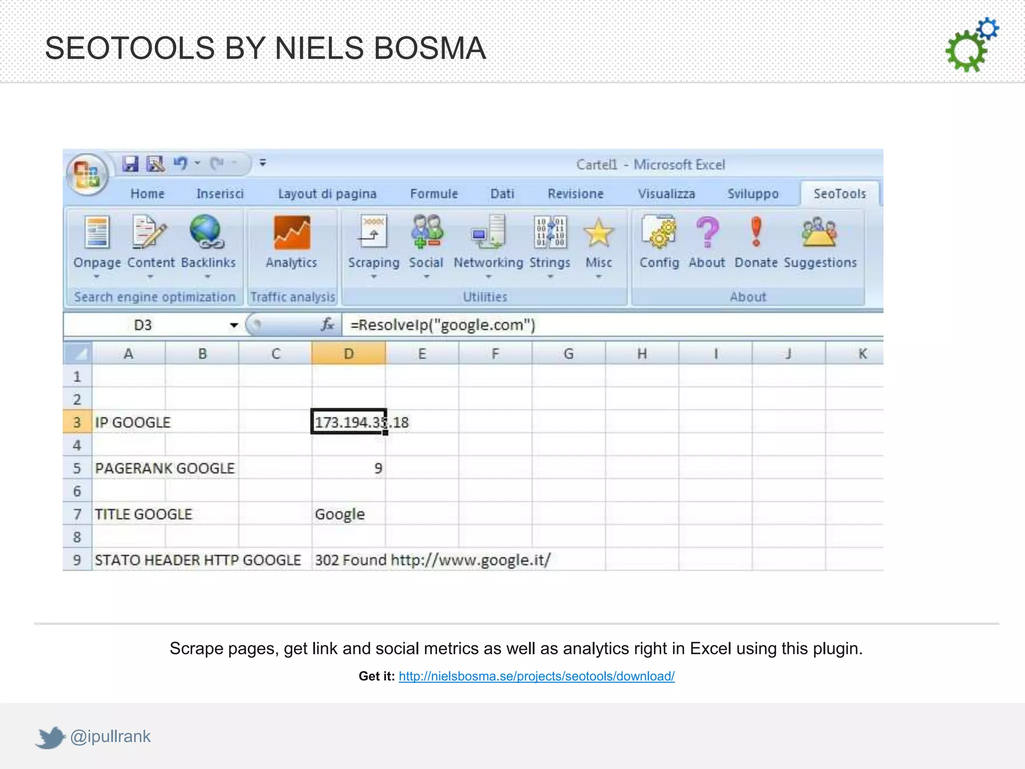The height and width of the screenshot is (769, 1025).
Task: Switch to the Inserisci ribbon tab
Action: tap(220, 194)
